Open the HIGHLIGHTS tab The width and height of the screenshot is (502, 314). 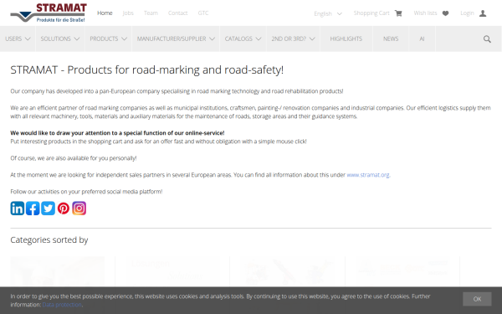(346, 39)
